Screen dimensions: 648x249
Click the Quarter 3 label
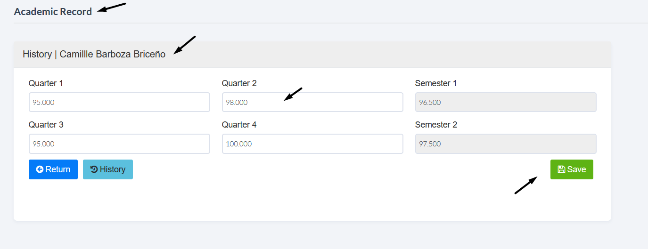pos(46,125)
